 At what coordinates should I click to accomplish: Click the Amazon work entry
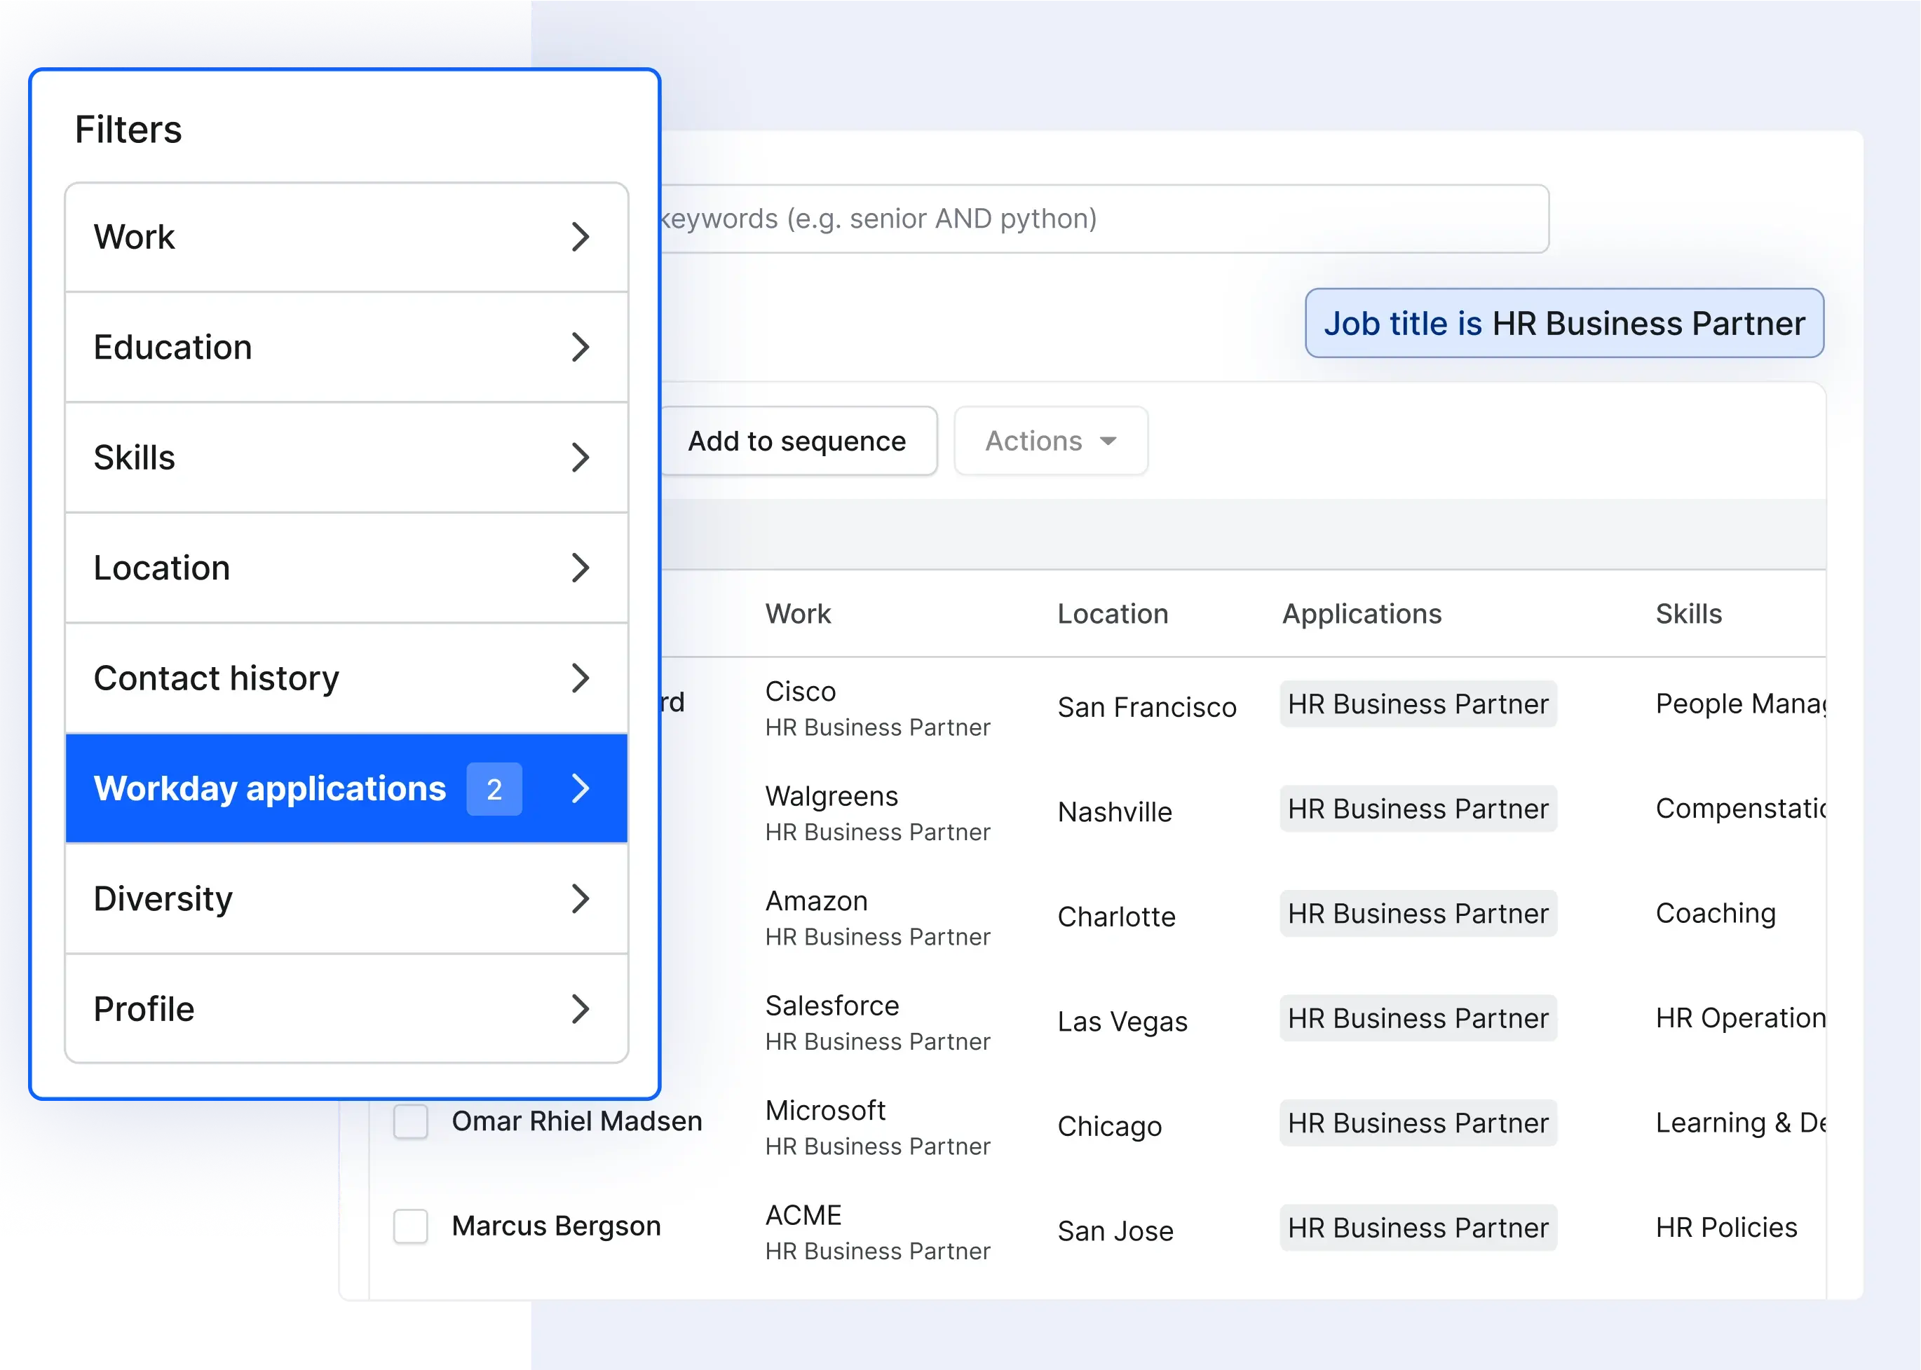[x=878, y=918]
